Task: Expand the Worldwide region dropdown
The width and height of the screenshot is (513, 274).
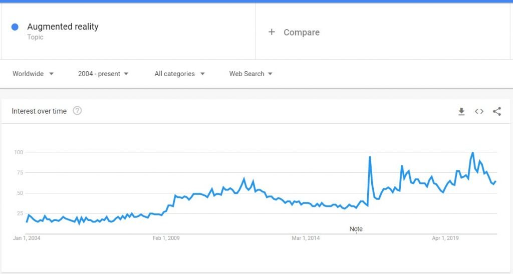Action: (x=33, y=74)
